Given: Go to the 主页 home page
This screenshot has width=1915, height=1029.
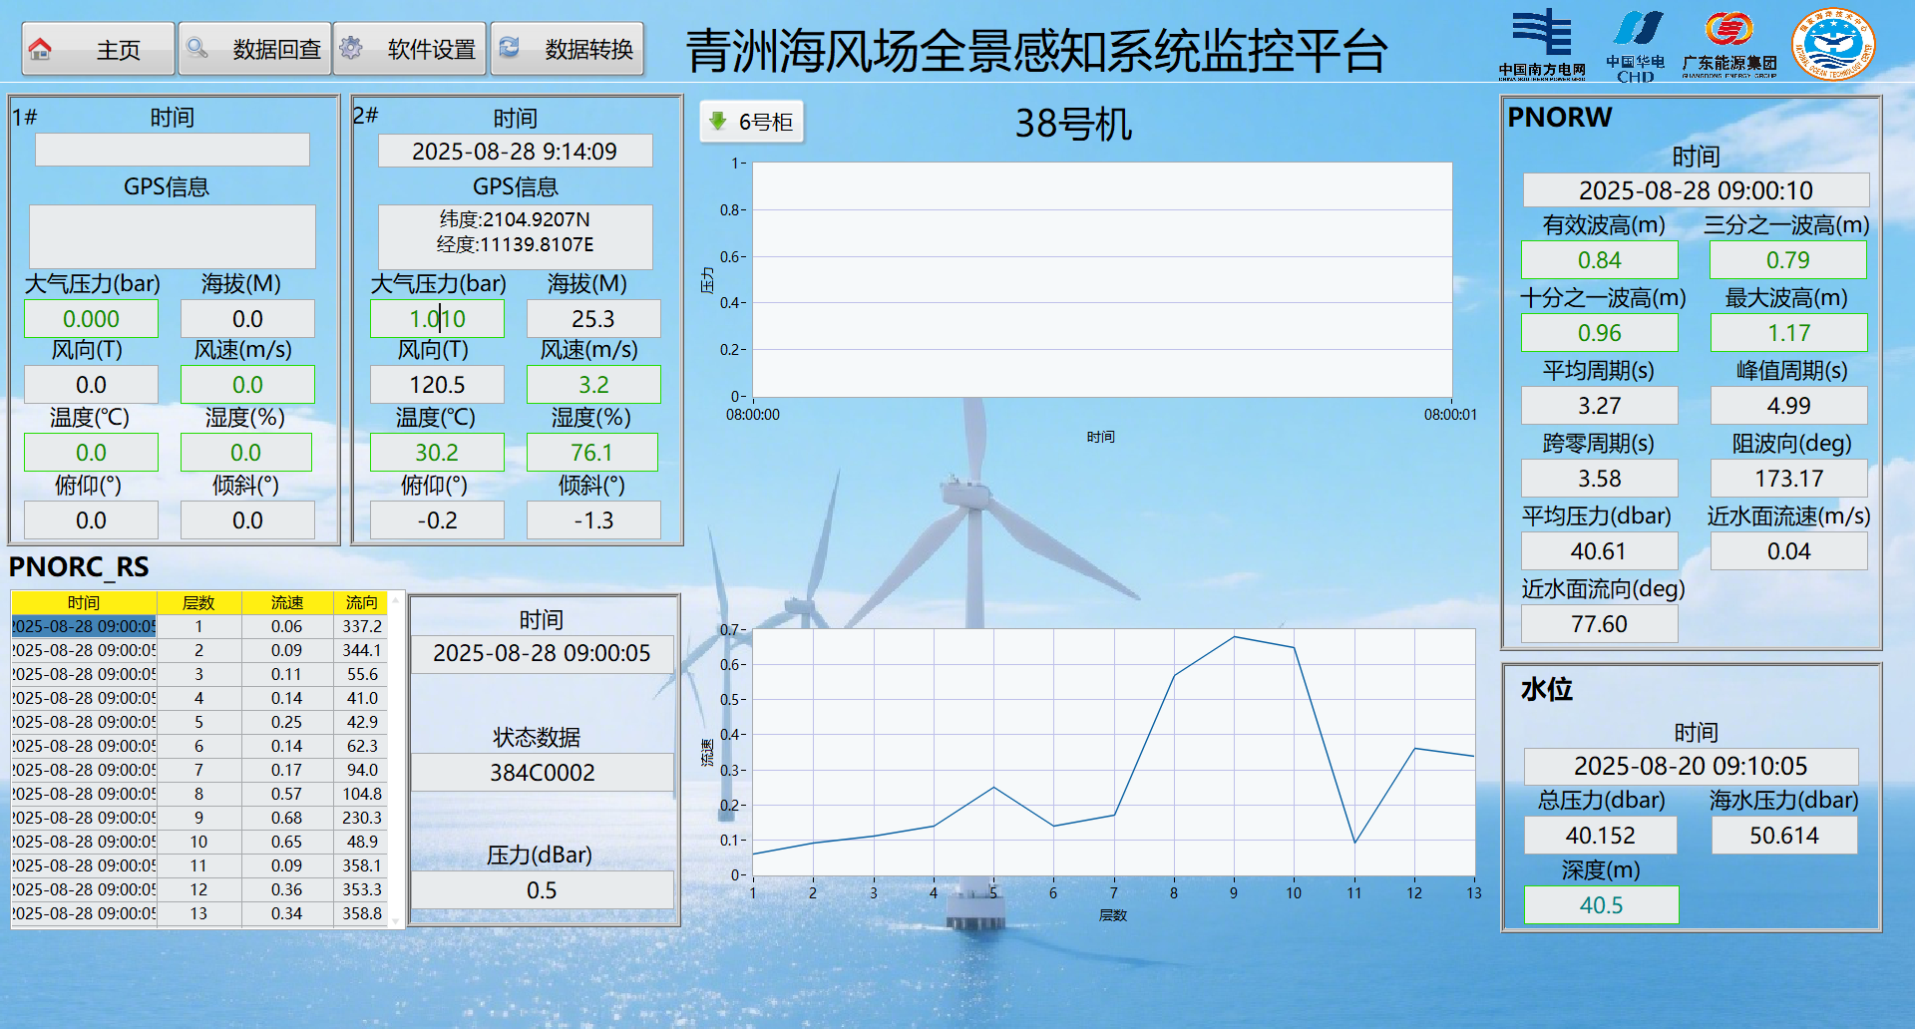Looking at the screenshot, I should coord(99,49).
